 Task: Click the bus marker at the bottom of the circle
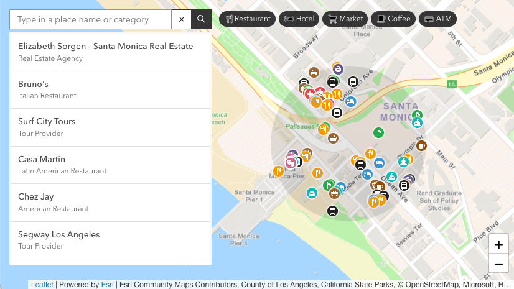tap(332, 211)
